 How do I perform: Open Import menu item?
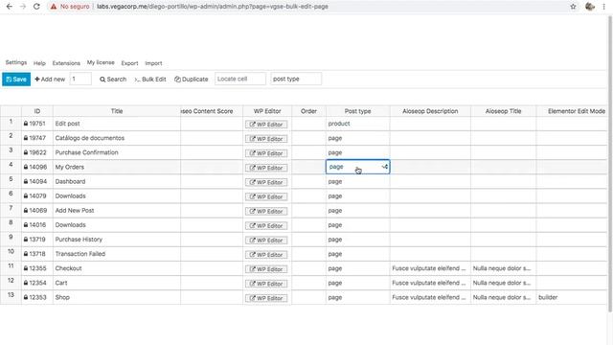click(153, 63)
